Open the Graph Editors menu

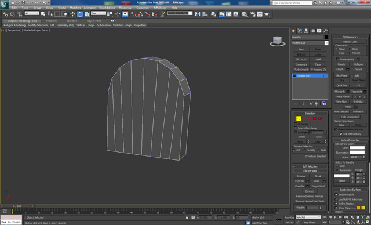[x=107, y=8]
